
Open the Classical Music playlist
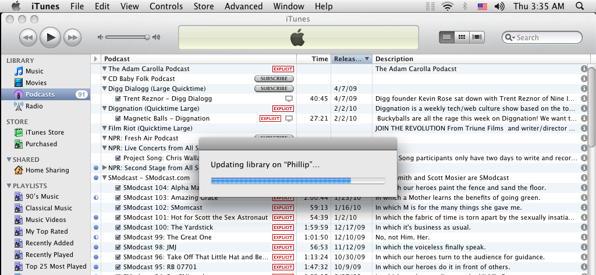point(49,208)
